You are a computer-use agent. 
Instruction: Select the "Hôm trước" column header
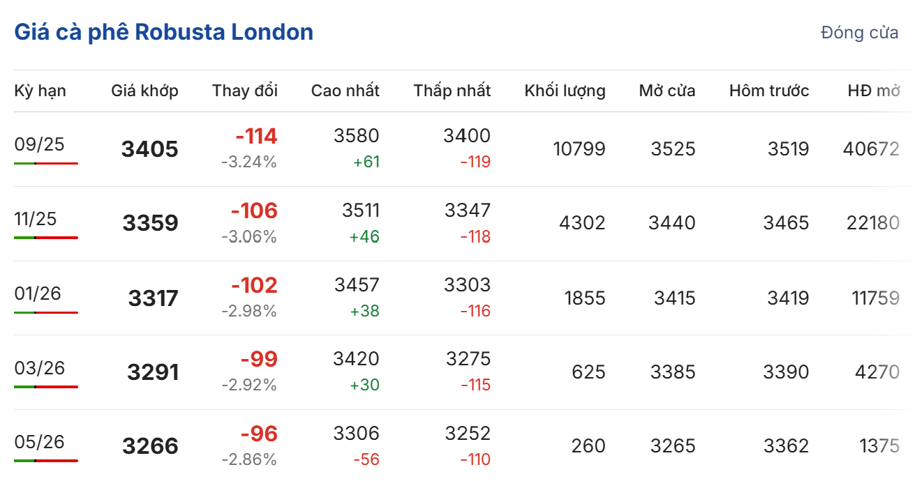769,91
